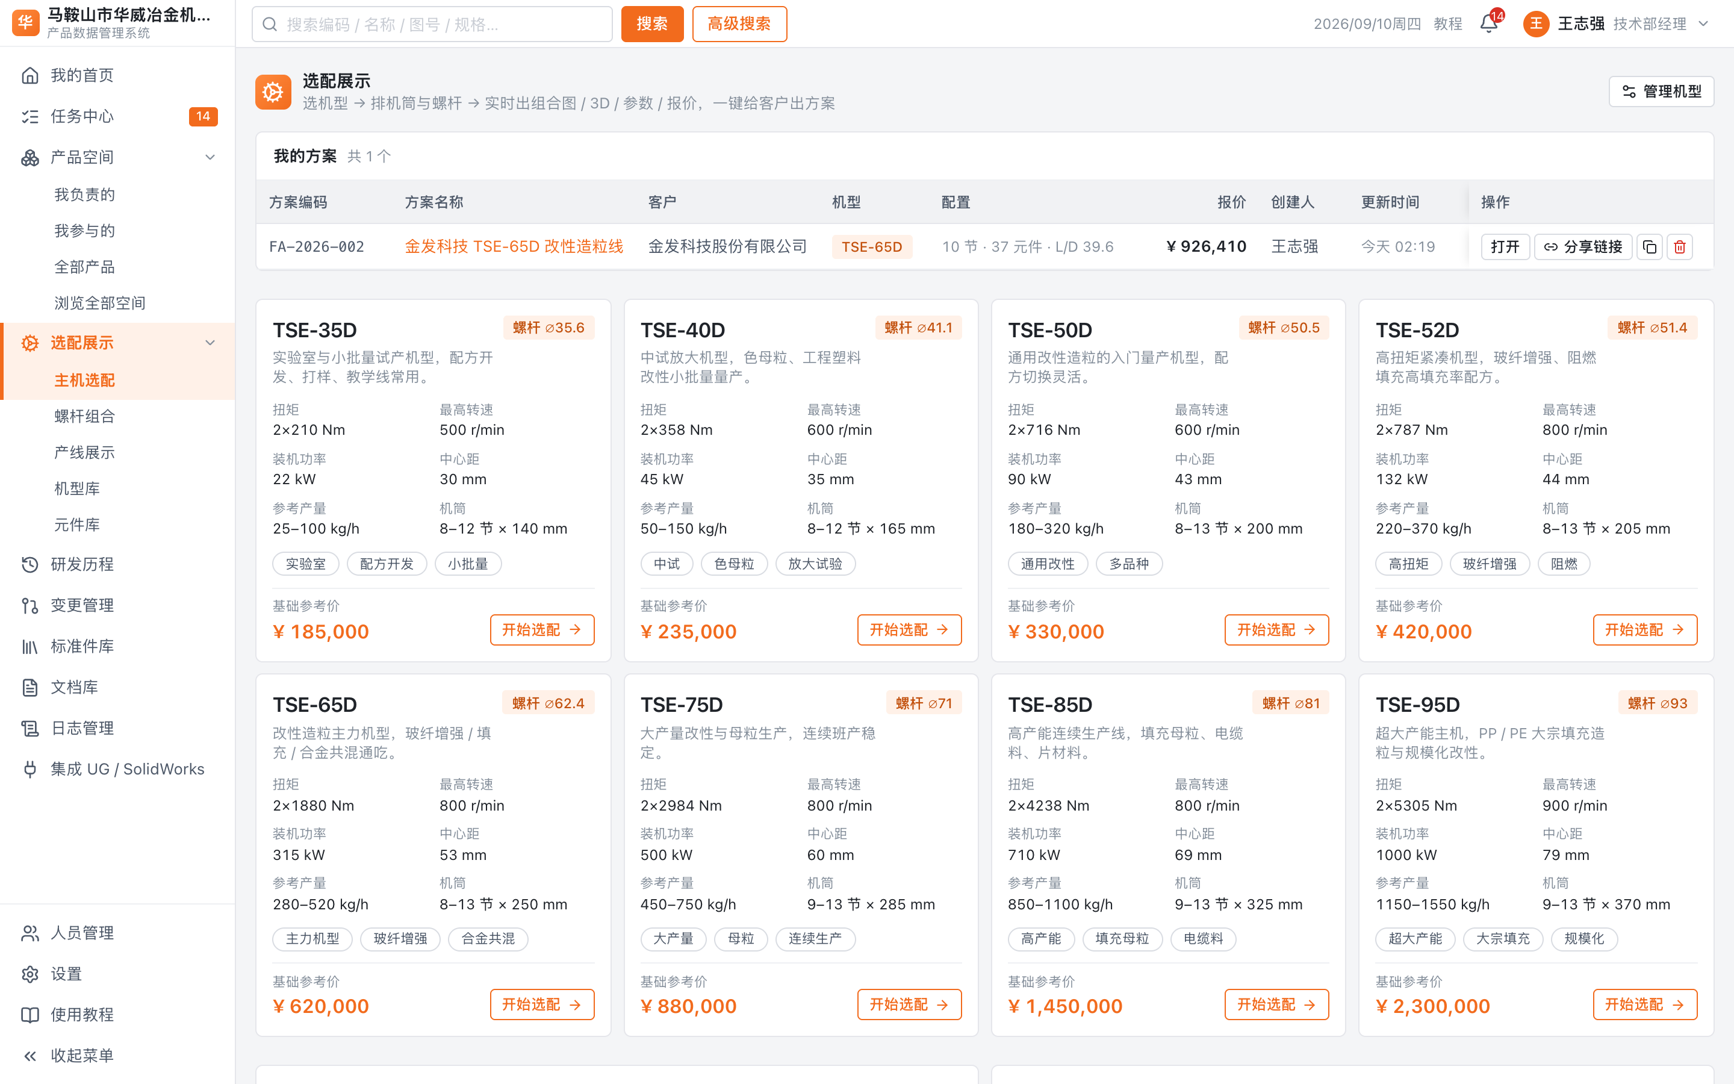
Task: Select 浏览全部空间 submenu item
Action: (99, 302)
